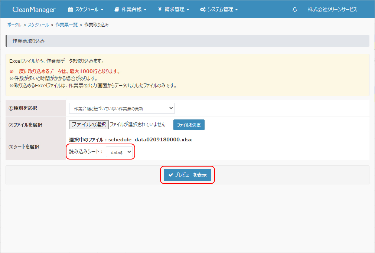Click the スケジュール menu dropdown caret
Image resolution: width=375 pixels, height=253 pixels.
[x=102, y=10]
